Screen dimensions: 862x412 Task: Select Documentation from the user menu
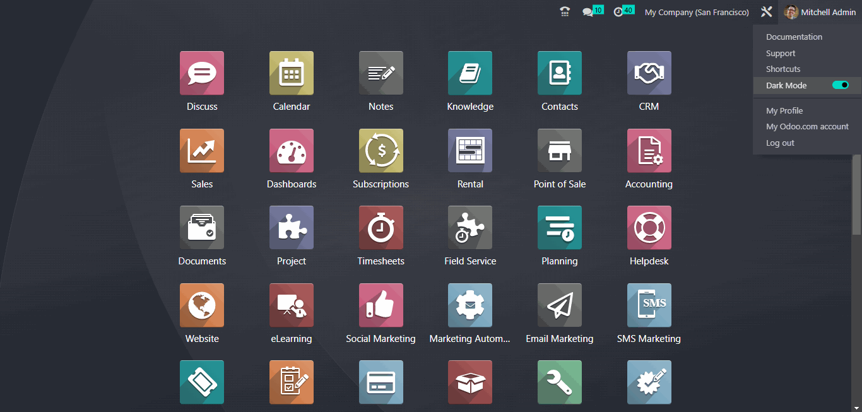click(794, 37)
